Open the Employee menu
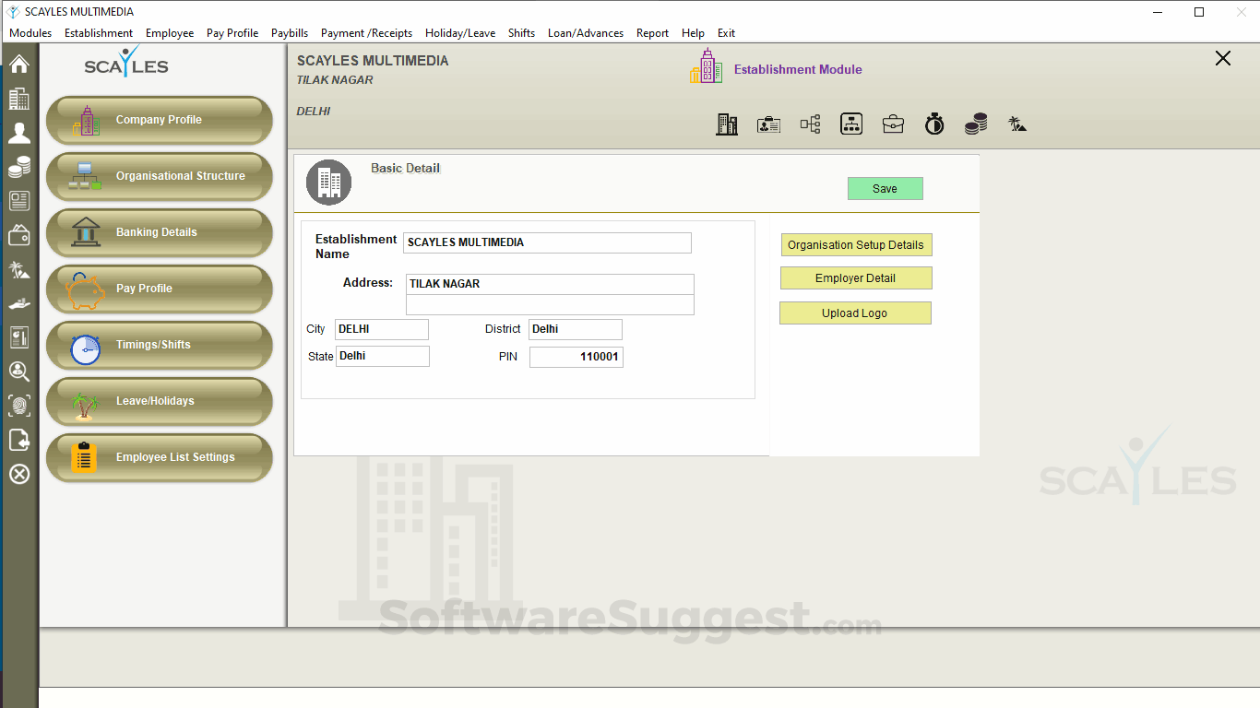The image size is (1260, 708). click(x=170, y=33)
